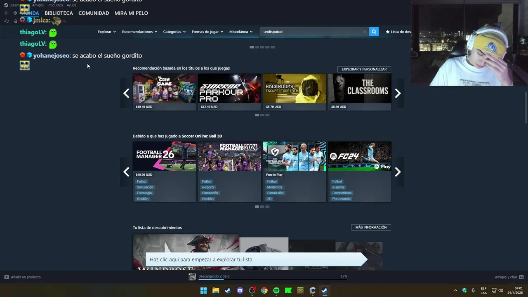
Task: Click the 'Free to Play' label
Action: click(274, 174)
